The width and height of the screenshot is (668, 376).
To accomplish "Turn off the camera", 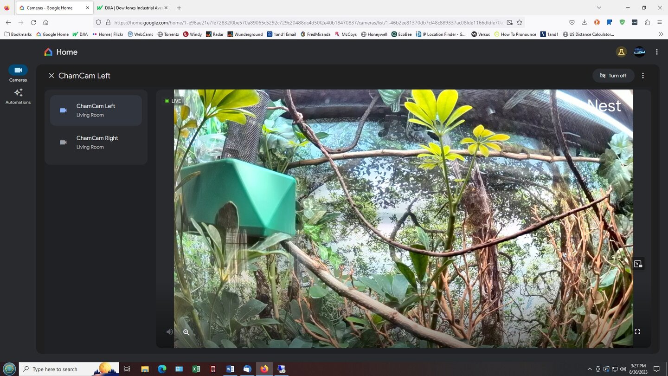I will click(613, 76).
